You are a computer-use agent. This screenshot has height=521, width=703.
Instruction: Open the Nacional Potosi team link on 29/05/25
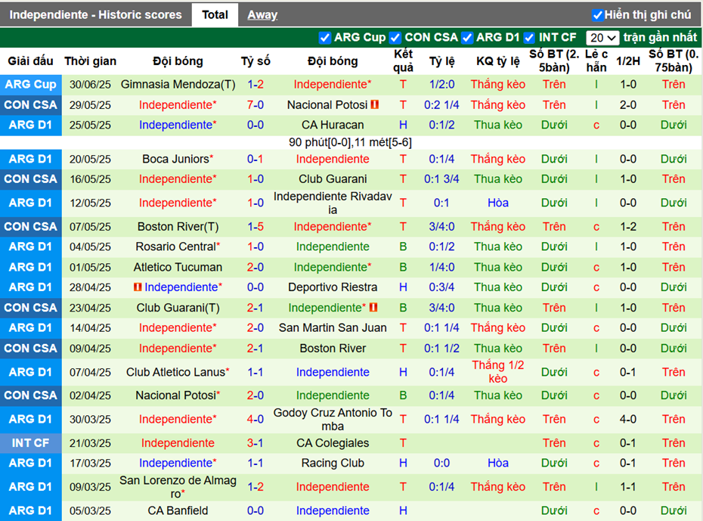click(x=327, y=105)
